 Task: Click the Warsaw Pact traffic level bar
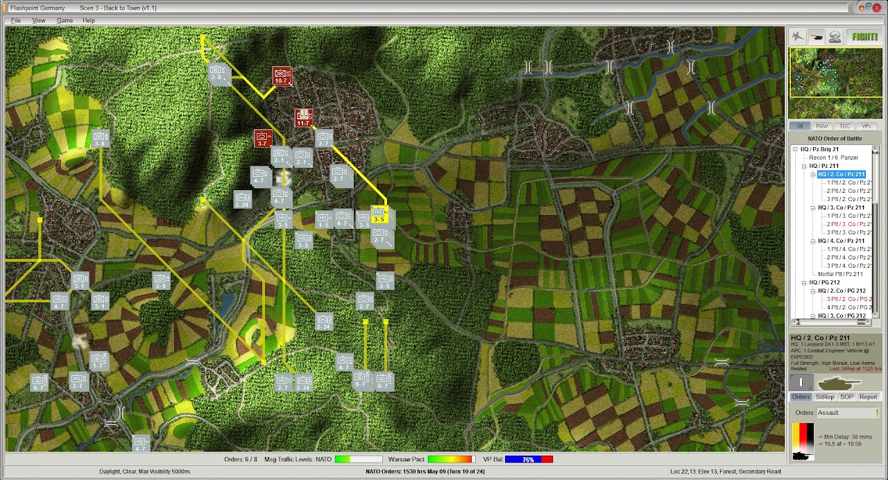tap(451, 459)
